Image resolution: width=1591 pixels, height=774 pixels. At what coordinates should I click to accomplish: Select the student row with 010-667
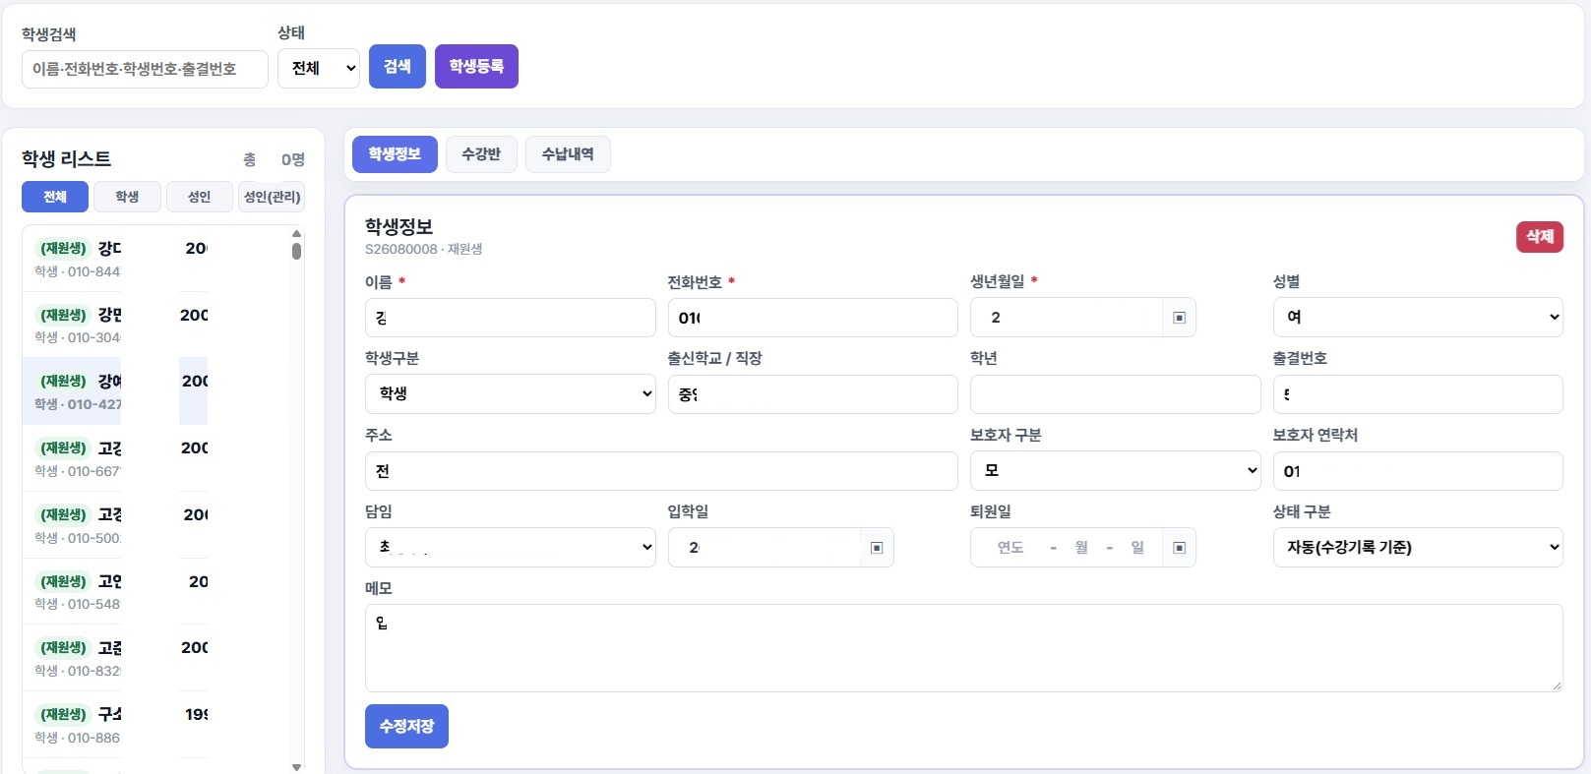point(157,458)
